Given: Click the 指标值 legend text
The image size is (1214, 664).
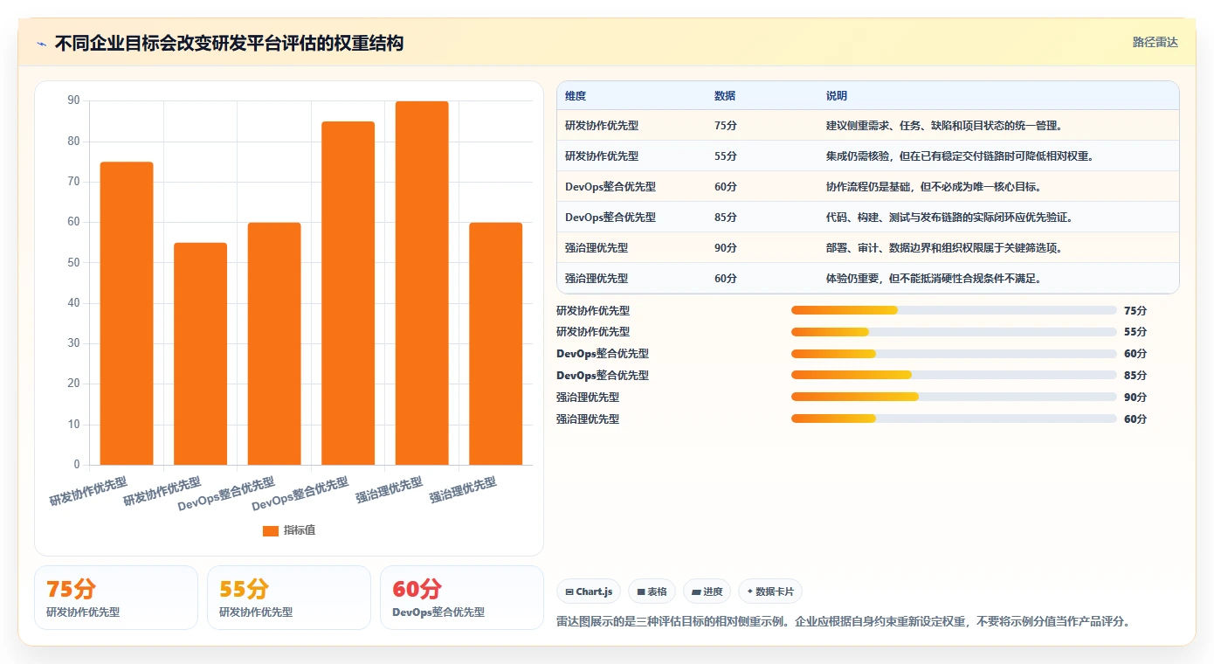Looking at the screenshot, I should (x=300, y=530).
